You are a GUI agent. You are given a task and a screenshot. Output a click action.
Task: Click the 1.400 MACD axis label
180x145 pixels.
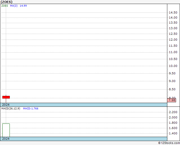[x=173, y=134]
